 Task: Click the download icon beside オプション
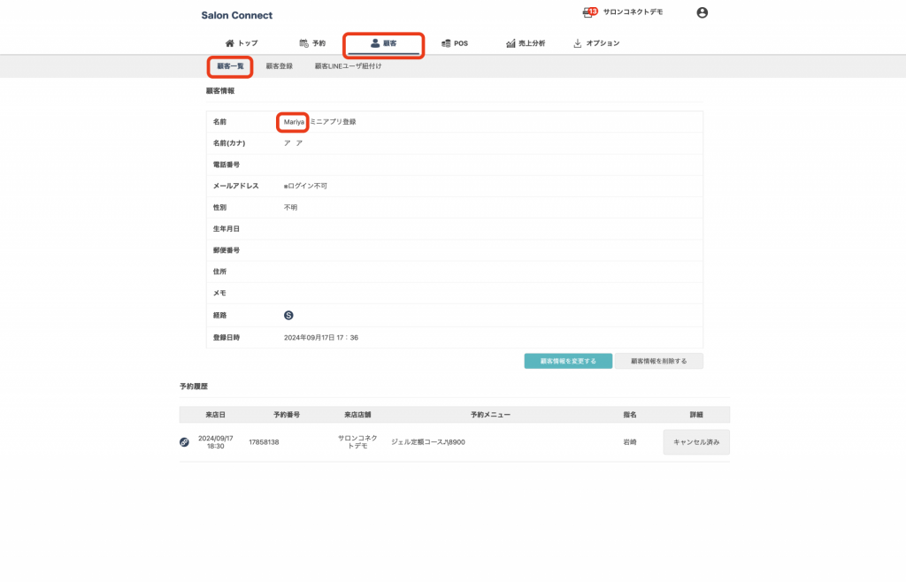(578, 43)
